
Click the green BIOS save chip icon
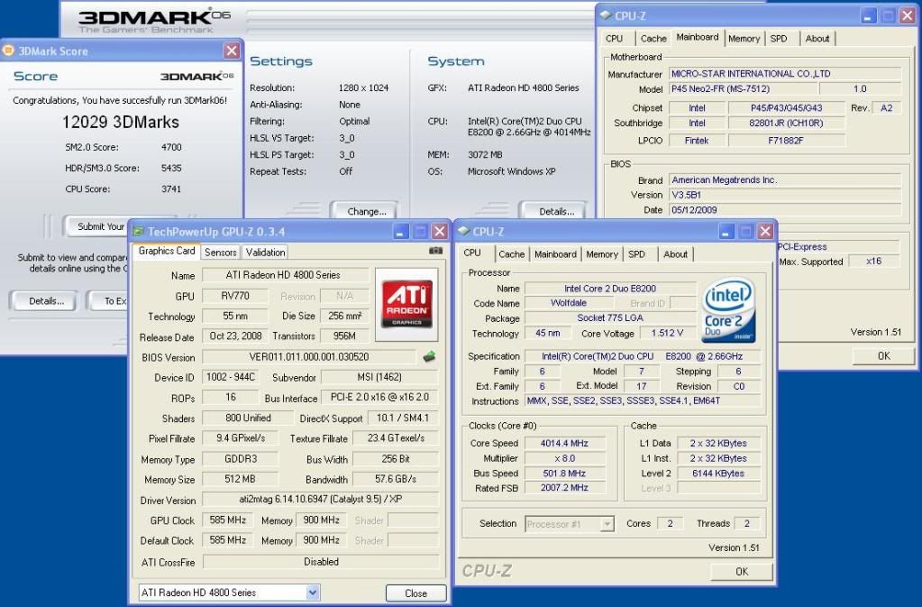click(429, 356)
